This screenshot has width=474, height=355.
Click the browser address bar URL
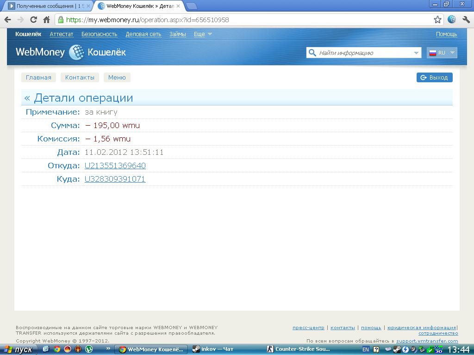coord(148,20)
